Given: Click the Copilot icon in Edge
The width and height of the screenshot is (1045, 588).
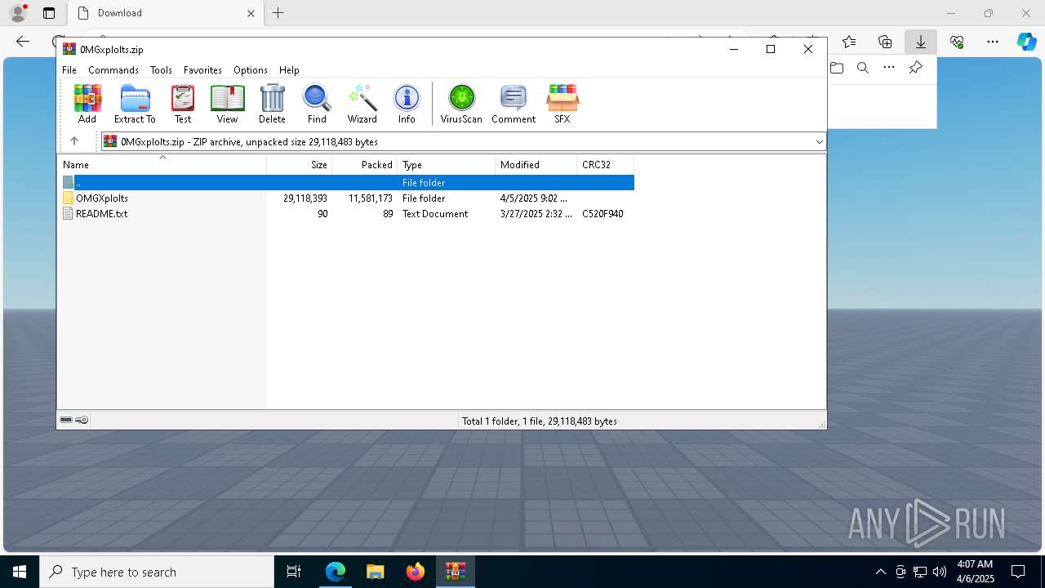Looking at the screenshot, I should click(x=1026, y=42).
